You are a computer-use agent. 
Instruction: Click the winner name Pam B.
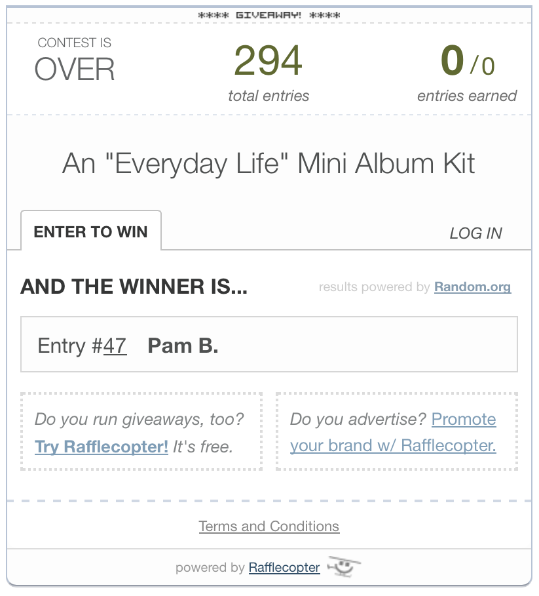[183, 346]
